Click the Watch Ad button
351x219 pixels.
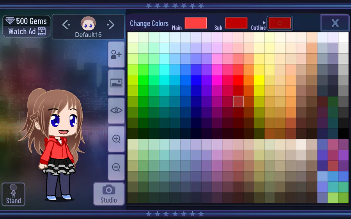point(27,32)
